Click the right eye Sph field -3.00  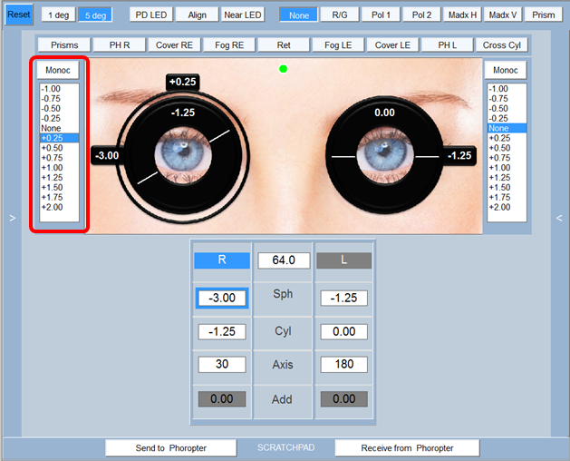[222, 299]
